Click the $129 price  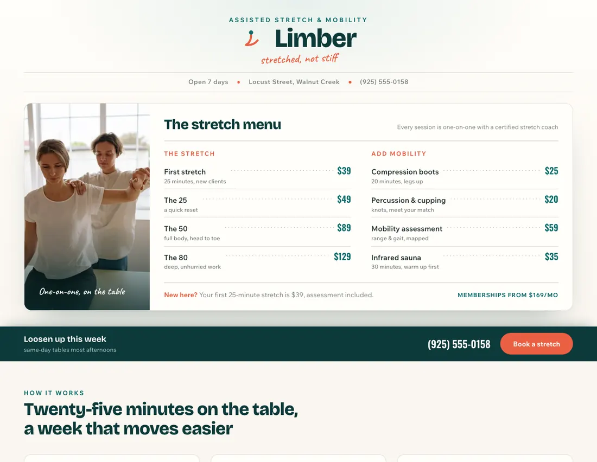342,257
